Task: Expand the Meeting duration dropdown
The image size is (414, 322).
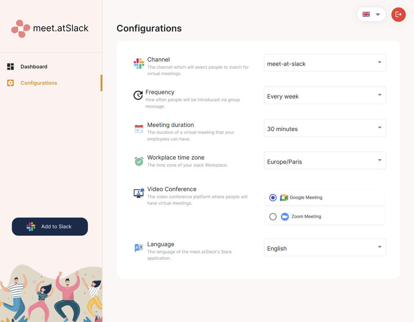Action: (x=325, y=128)
